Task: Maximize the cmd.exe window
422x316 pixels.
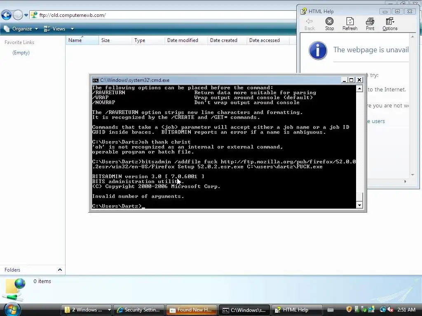Action: pos(351,80)
